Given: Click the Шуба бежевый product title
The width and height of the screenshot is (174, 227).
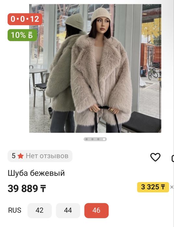Looking at the screenshot, I should point(36,173).
